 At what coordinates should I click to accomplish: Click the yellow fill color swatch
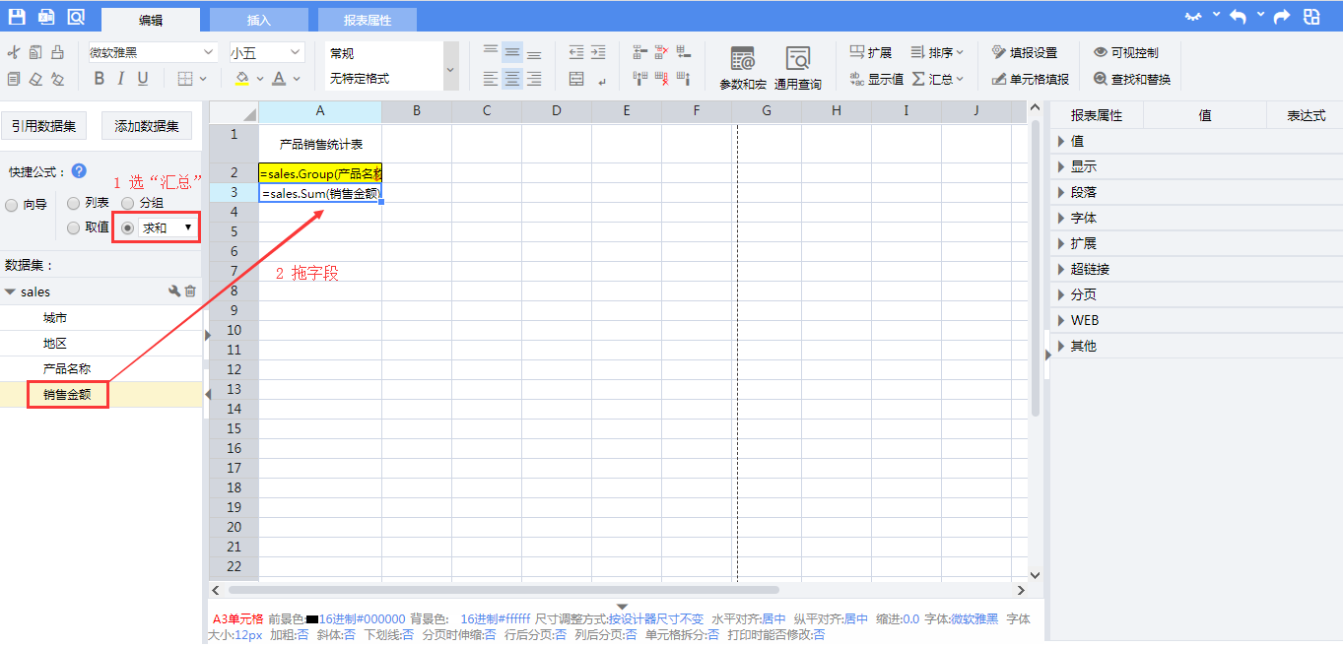pyautogui.click(x=242, y=79)
